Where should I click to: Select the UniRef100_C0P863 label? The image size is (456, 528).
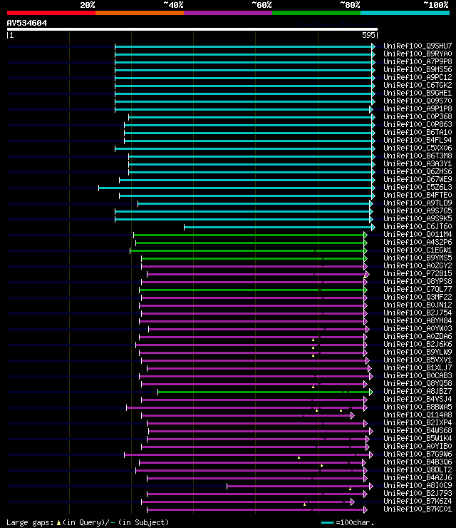tap(418, 124)
